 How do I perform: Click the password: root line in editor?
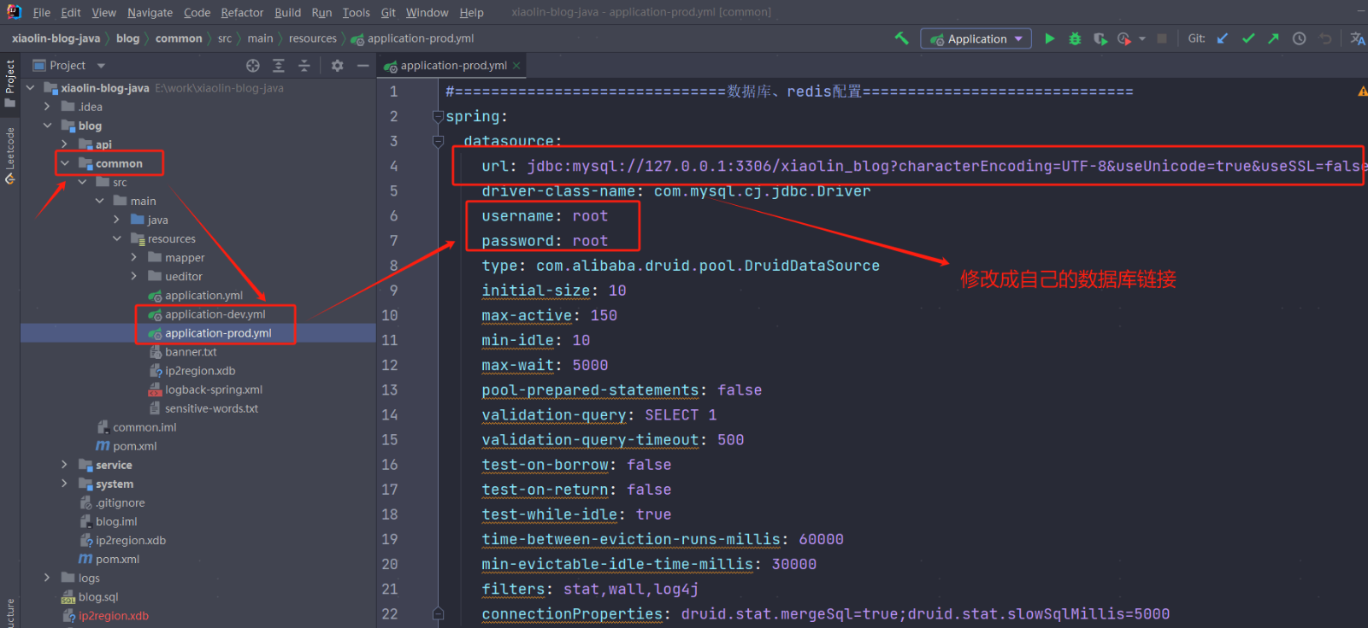point(545,241)
